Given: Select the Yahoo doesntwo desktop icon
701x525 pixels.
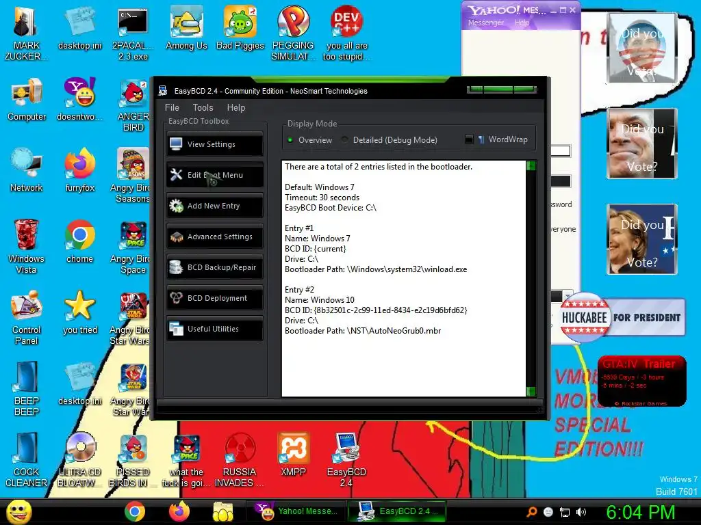Looking at the screenshot, I should (x=79, y=100).
